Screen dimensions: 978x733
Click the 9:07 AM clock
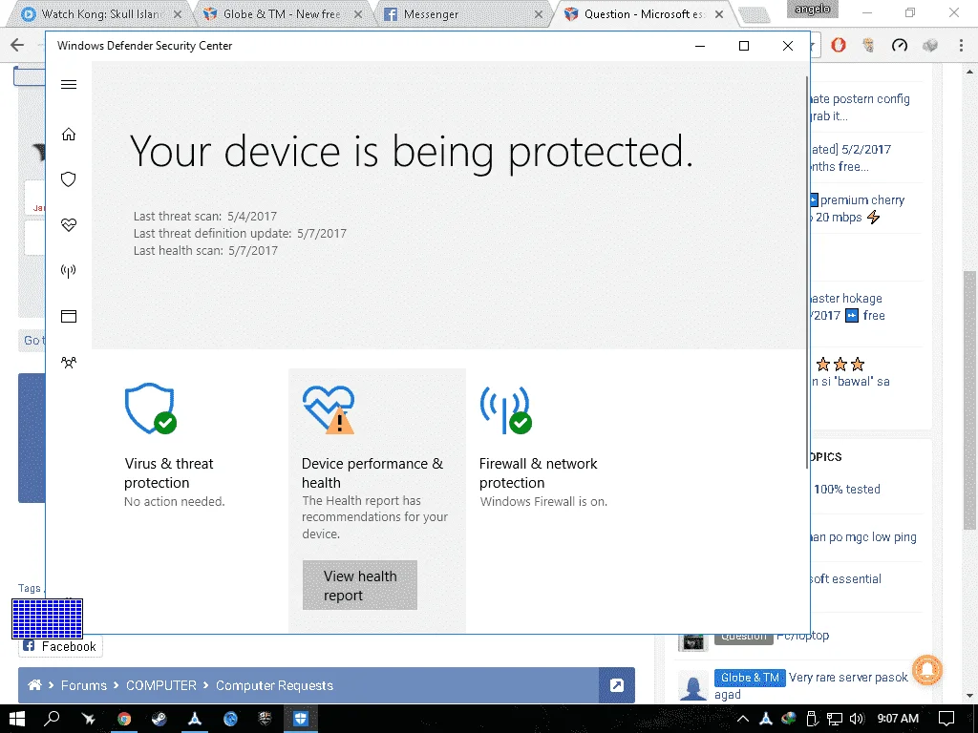898,719
